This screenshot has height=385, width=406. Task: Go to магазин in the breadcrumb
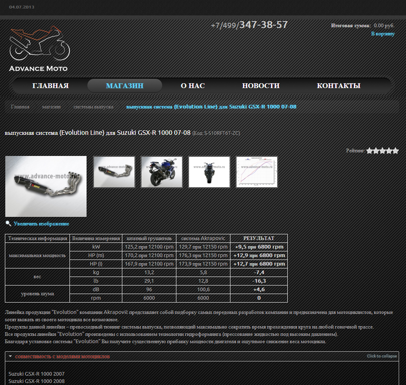coord(51,106)
